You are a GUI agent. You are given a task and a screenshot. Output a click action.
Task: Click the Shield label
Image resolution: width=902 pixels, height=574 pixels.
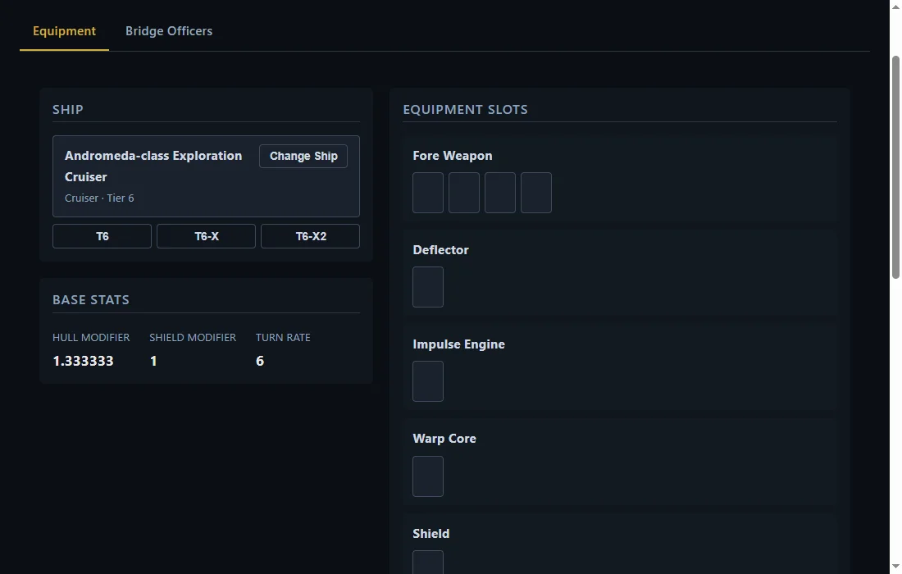[430, 534]
